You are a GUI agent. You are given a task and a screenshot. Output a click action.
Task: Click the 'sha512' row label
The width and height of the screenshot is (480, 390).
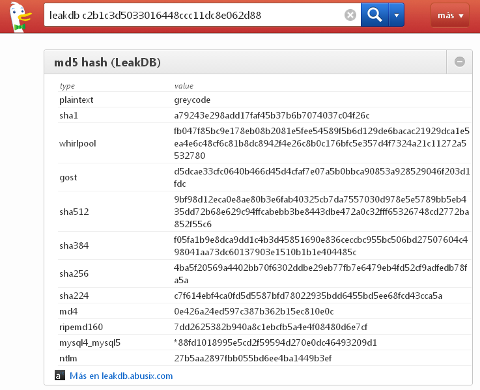[x=74, y=212]
